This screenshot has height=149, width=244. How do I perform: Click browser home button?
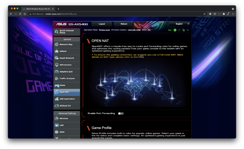[25, 14]
